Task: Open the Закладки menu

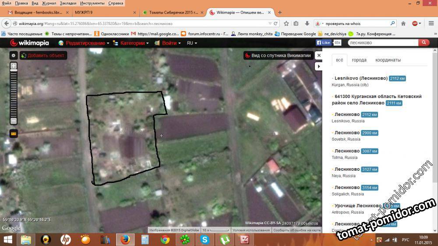Action: tap(68, 3)
